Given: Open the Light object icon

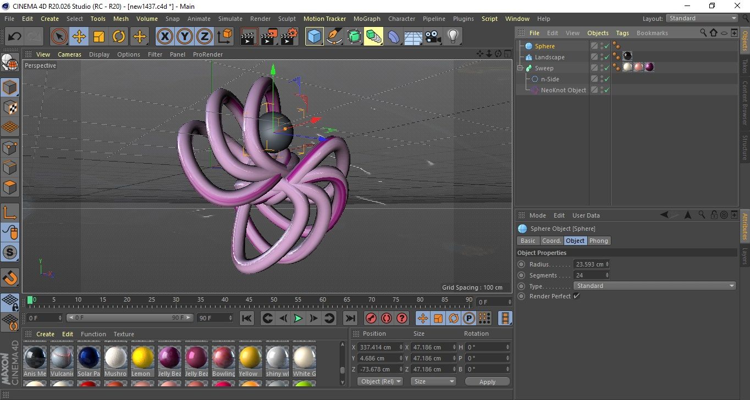Looking at the screenshot, I should [x=453, y=37].
